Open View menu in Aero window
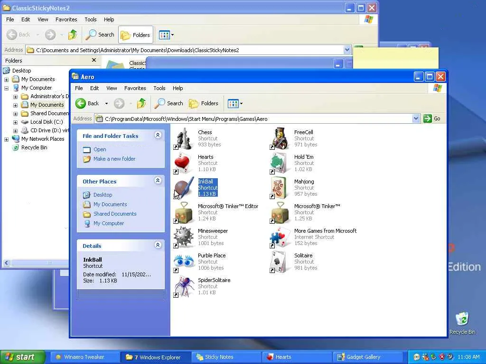Image resolution: width=486 pixels, height=364 pixels. pyautogui.click(x=112, y=88)
